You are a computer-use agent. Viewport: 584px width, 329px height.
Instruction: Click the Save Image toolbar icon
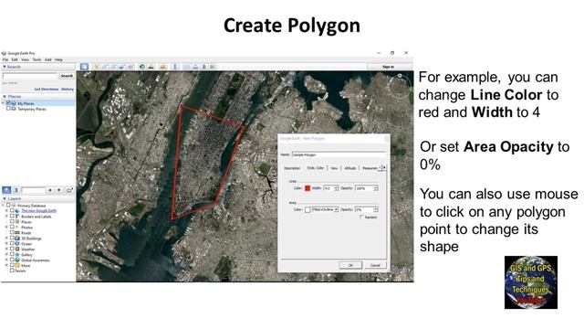pos(203,67)
